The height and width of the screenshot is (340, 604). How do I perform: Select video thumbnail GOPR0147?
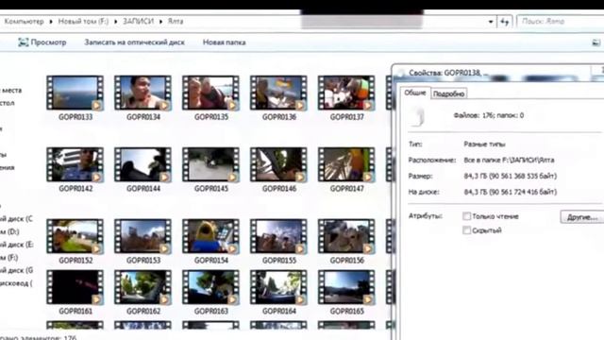click(346, 164)
